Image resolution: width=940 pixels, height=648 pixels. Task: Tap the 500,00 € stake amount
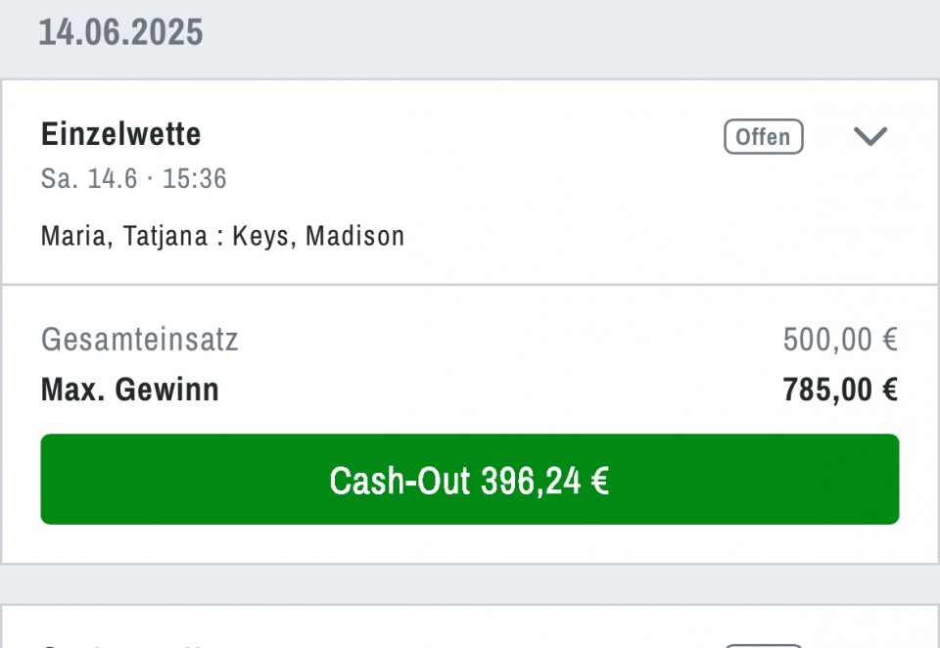(x=840, y=340)
